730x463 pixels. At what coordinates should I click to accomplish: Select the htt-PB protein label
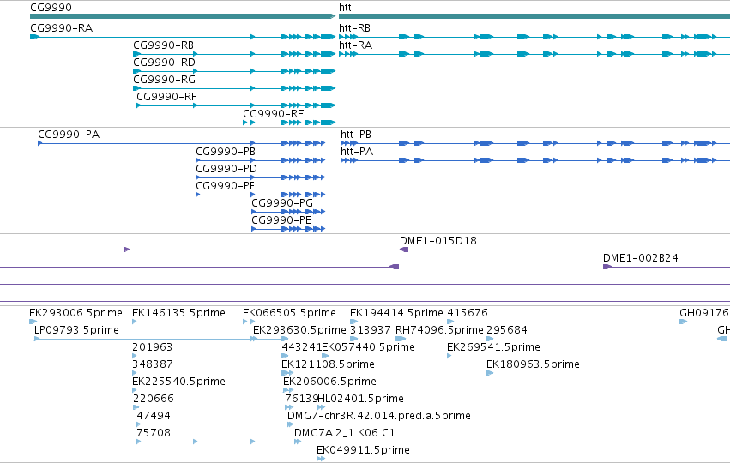[x=356, y=135]
